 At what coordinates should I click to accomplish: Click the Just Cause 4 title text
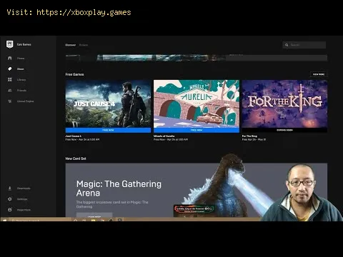click(x=74, y=136)
